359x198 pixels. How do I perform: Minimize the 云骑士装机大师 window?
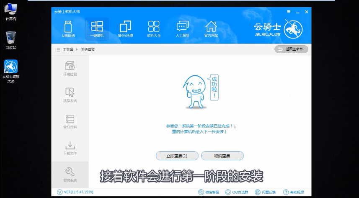[297, 12]
